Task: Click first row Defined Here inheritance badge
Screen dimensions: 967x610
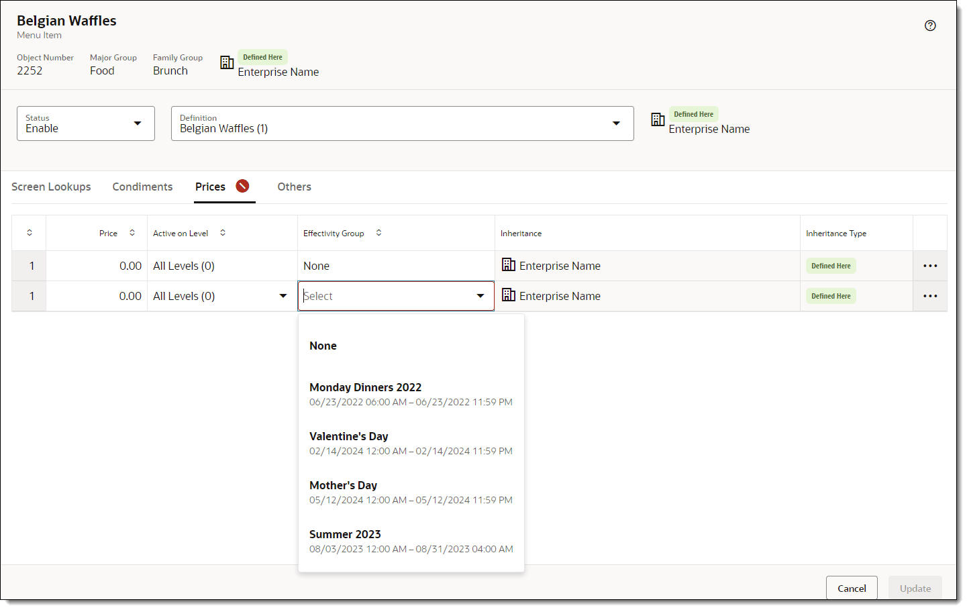Action: coord(831,266)
